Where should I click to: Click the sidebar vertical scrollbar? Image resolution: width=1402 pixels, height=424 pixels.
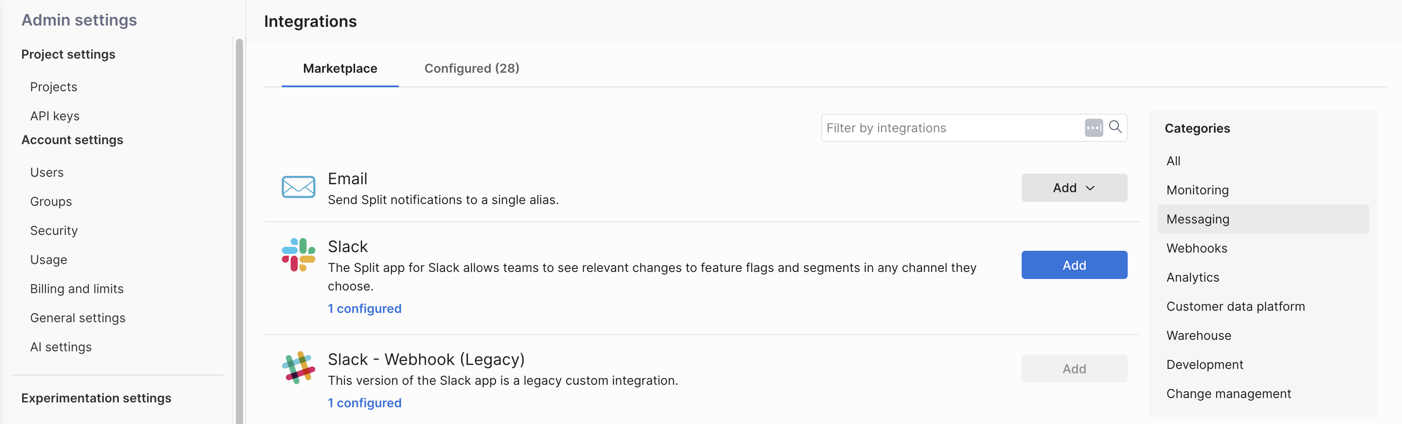[x=239, y=228]
